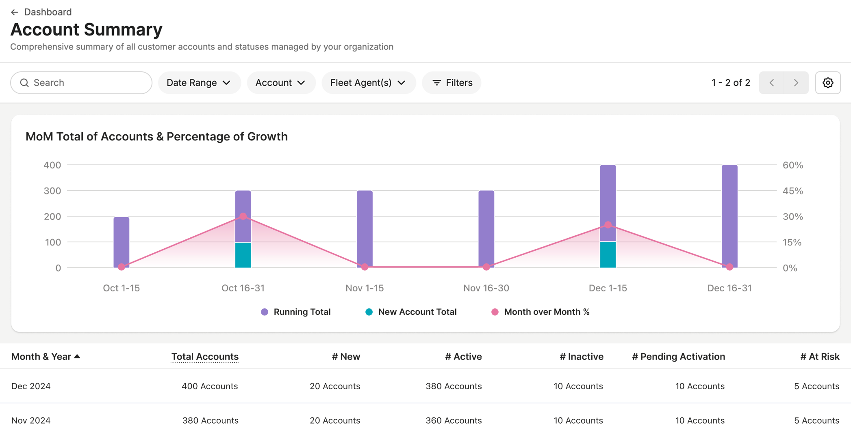Return to Dashboard via breadcrumb link
This screenshot has width=851, height=435.
click(48, 12)
